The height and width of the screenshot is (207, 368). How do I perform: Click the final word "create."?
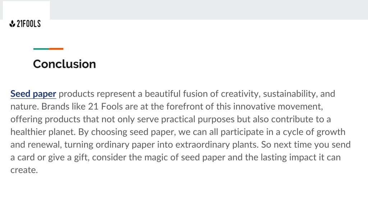(x=24, y=170)
